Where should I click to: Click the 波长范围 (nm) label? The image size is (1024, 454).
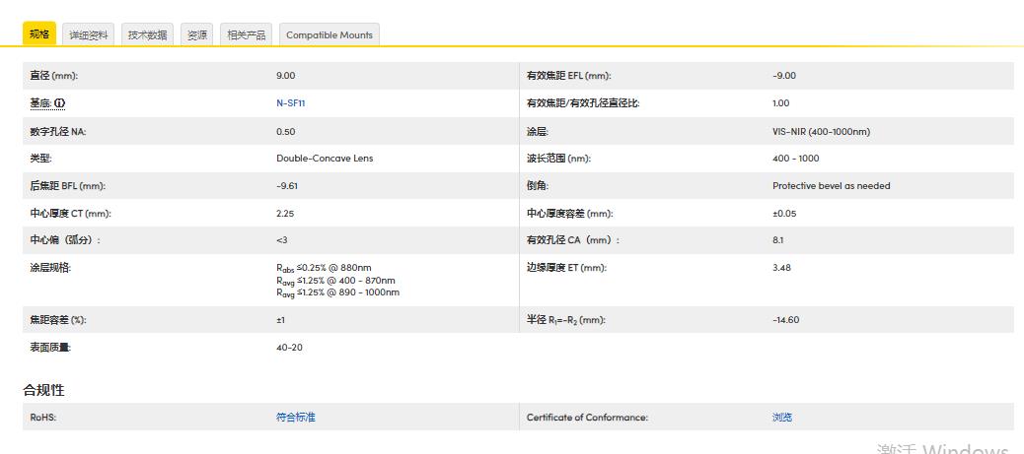point(558,158)
